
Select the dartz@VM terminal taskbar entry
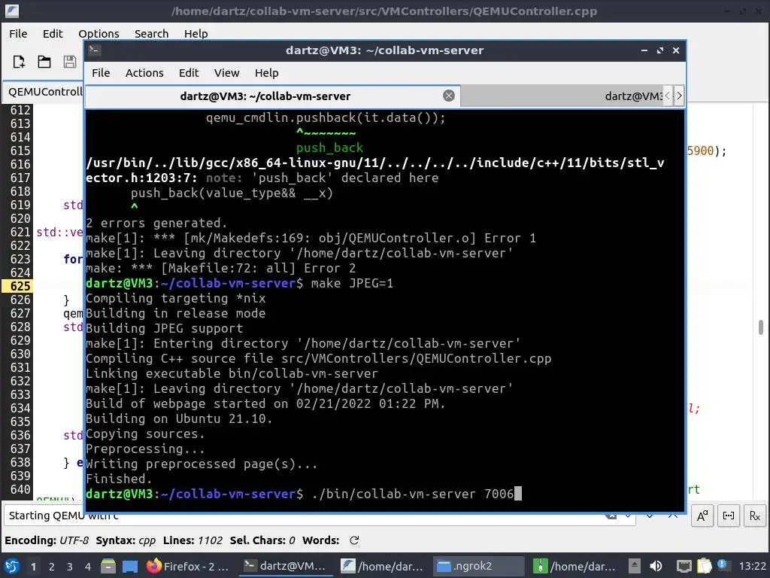click(x=286, y=567)
